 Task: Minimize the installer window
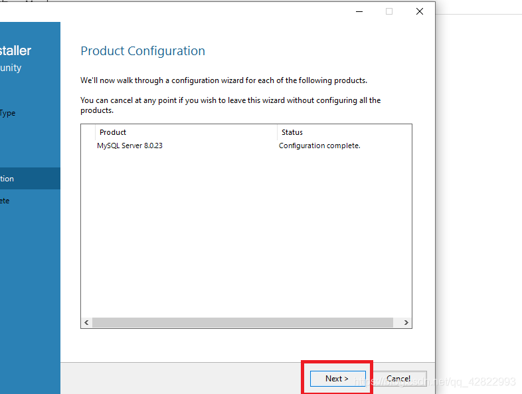coord(359,12)
